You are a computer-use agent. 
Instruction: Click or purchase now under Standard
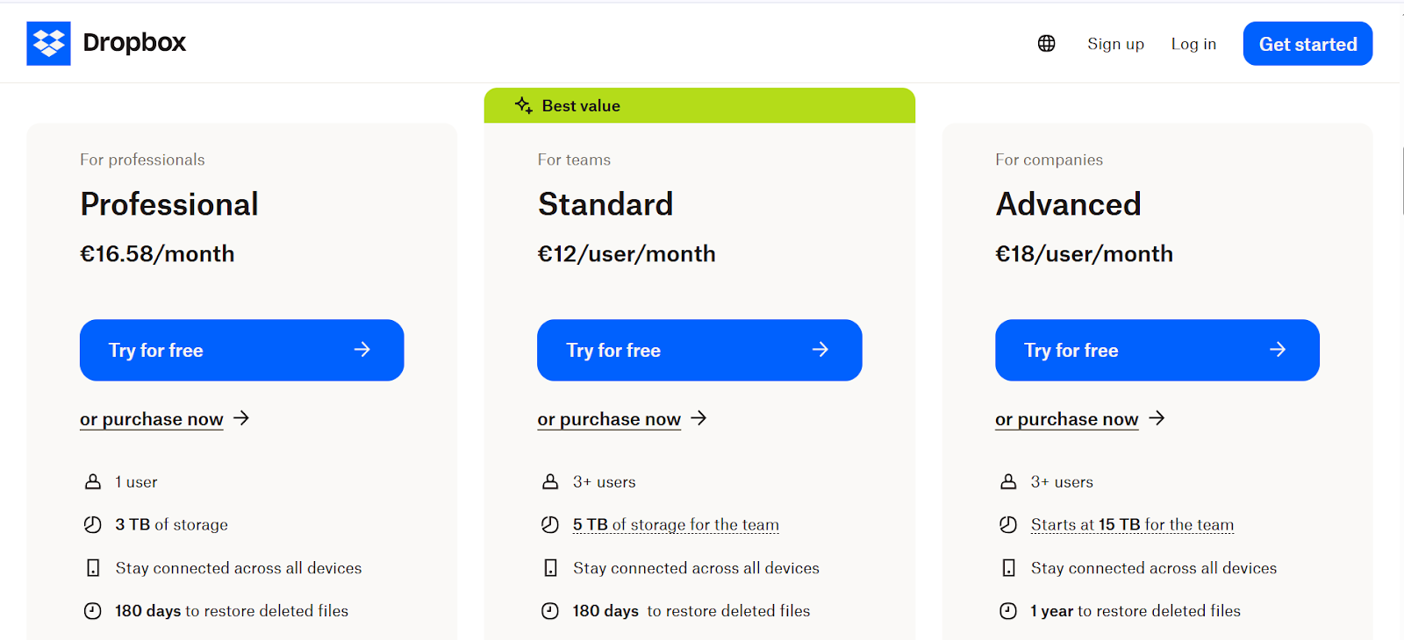pyautogui.click(x=608, y=419)
